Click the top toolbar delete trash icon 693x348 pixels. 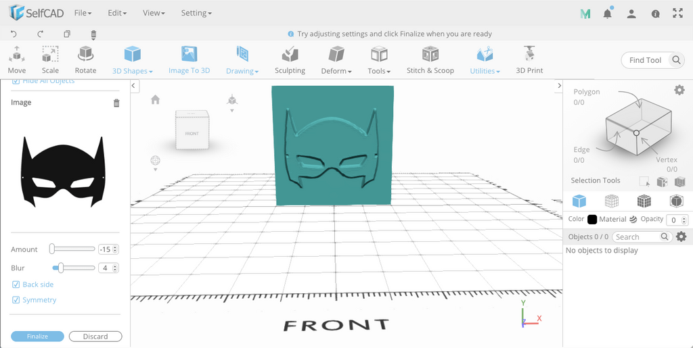click(x=93, y=34)
